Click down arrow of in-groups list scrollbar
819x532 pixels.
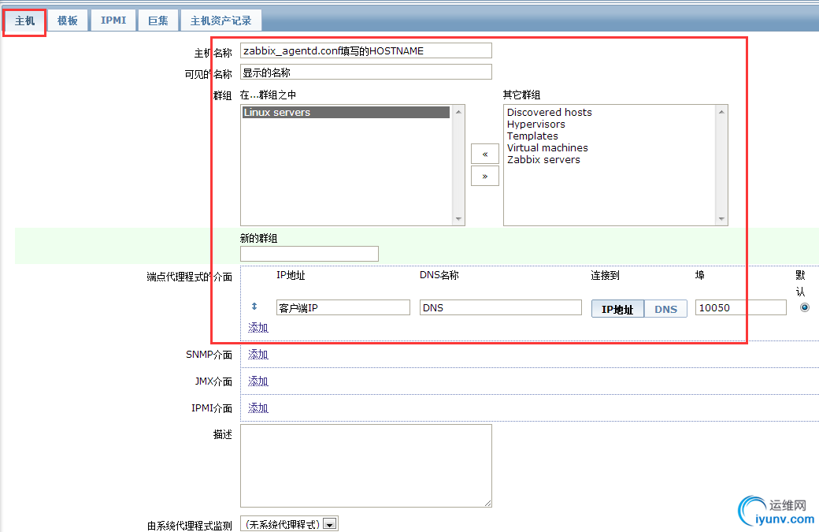458,219
